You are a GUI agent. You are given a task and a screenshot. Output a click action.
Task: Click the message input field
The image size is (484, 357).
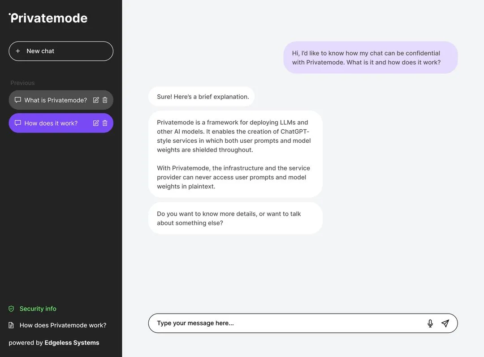coord(269,323)
